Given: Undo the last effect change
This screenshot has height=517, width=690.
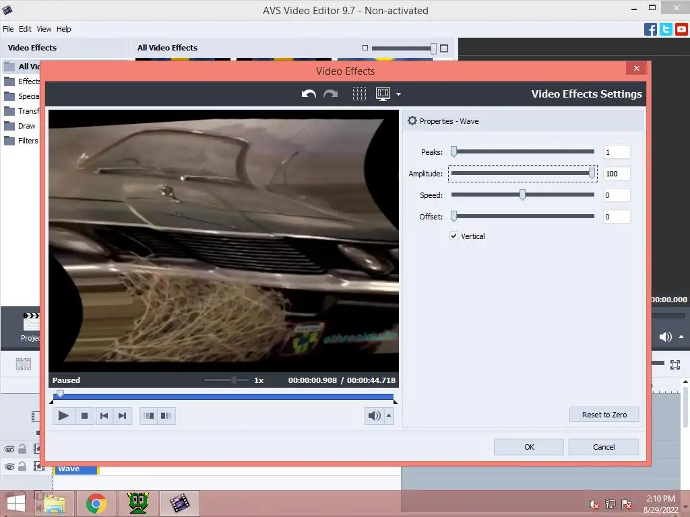Looking at the screenshot, I should point(309,94).
